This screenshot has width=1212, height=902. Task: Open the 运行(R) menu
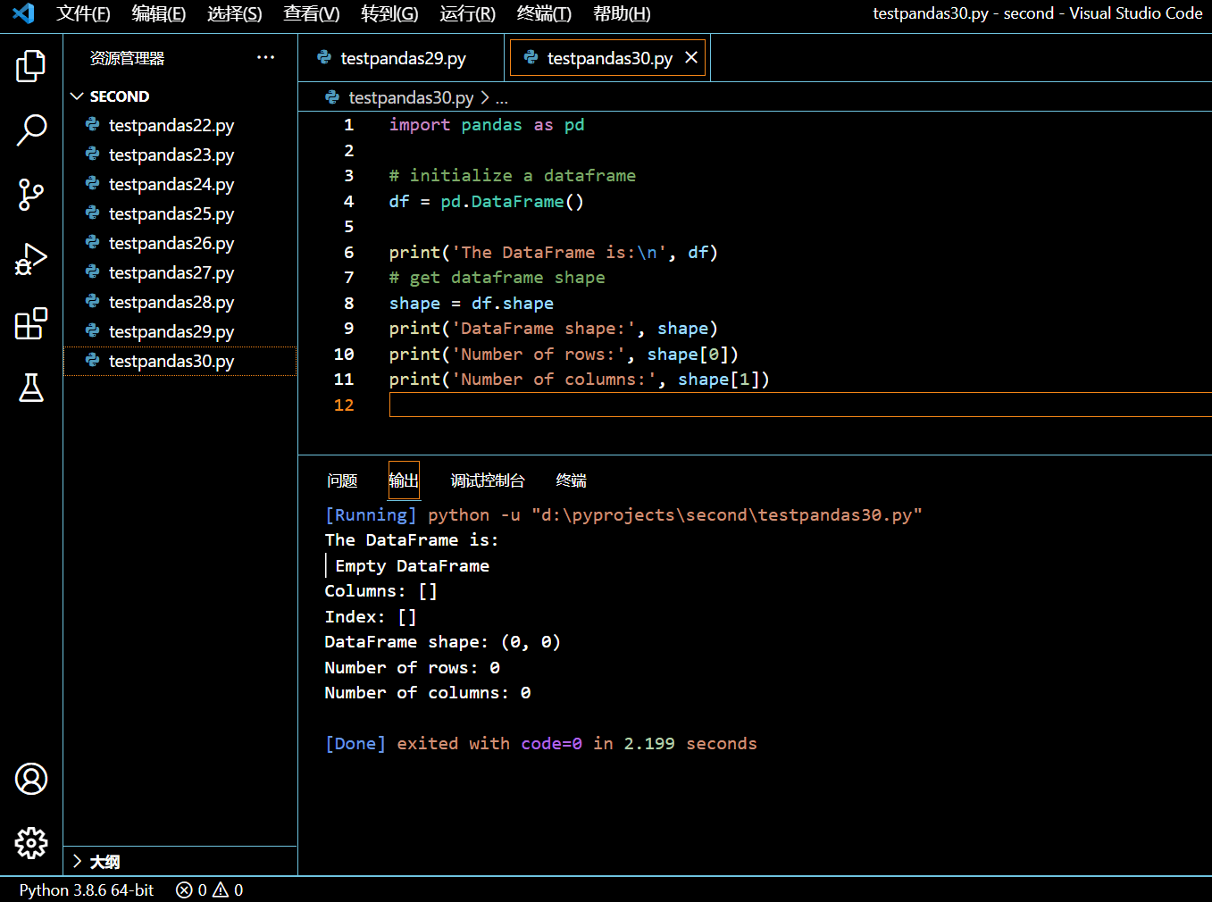[x=467, y=13]
